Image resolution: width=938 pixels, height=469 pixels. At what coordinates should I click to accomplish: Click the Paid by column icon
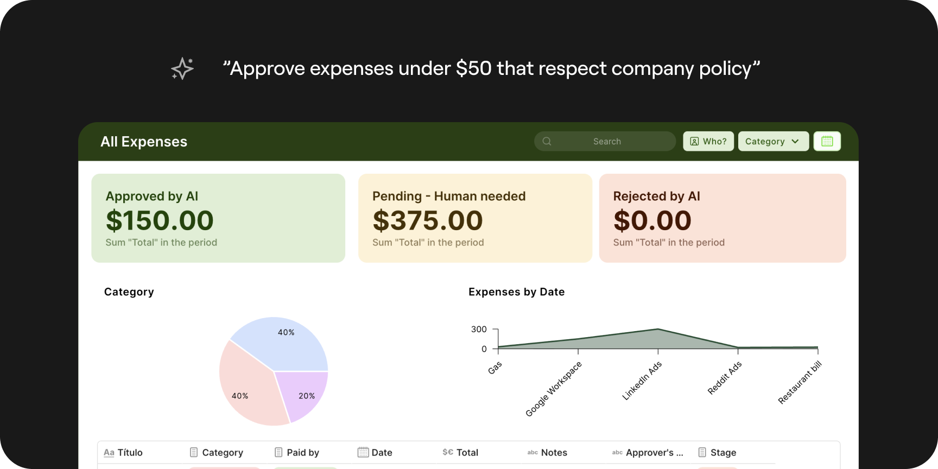pyautogui.click(x=278, y=452)
